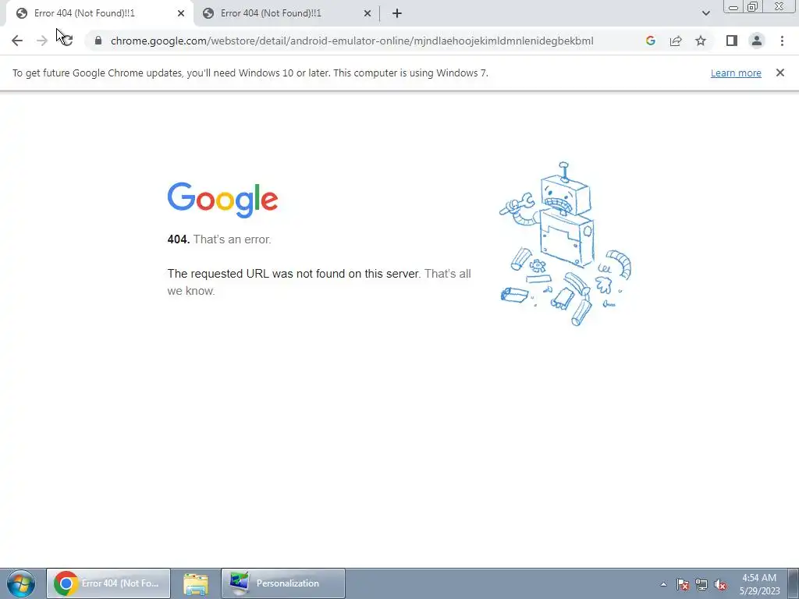Click the Google icon in the address bar
799x599 pixels.
[x=650, y=41]
